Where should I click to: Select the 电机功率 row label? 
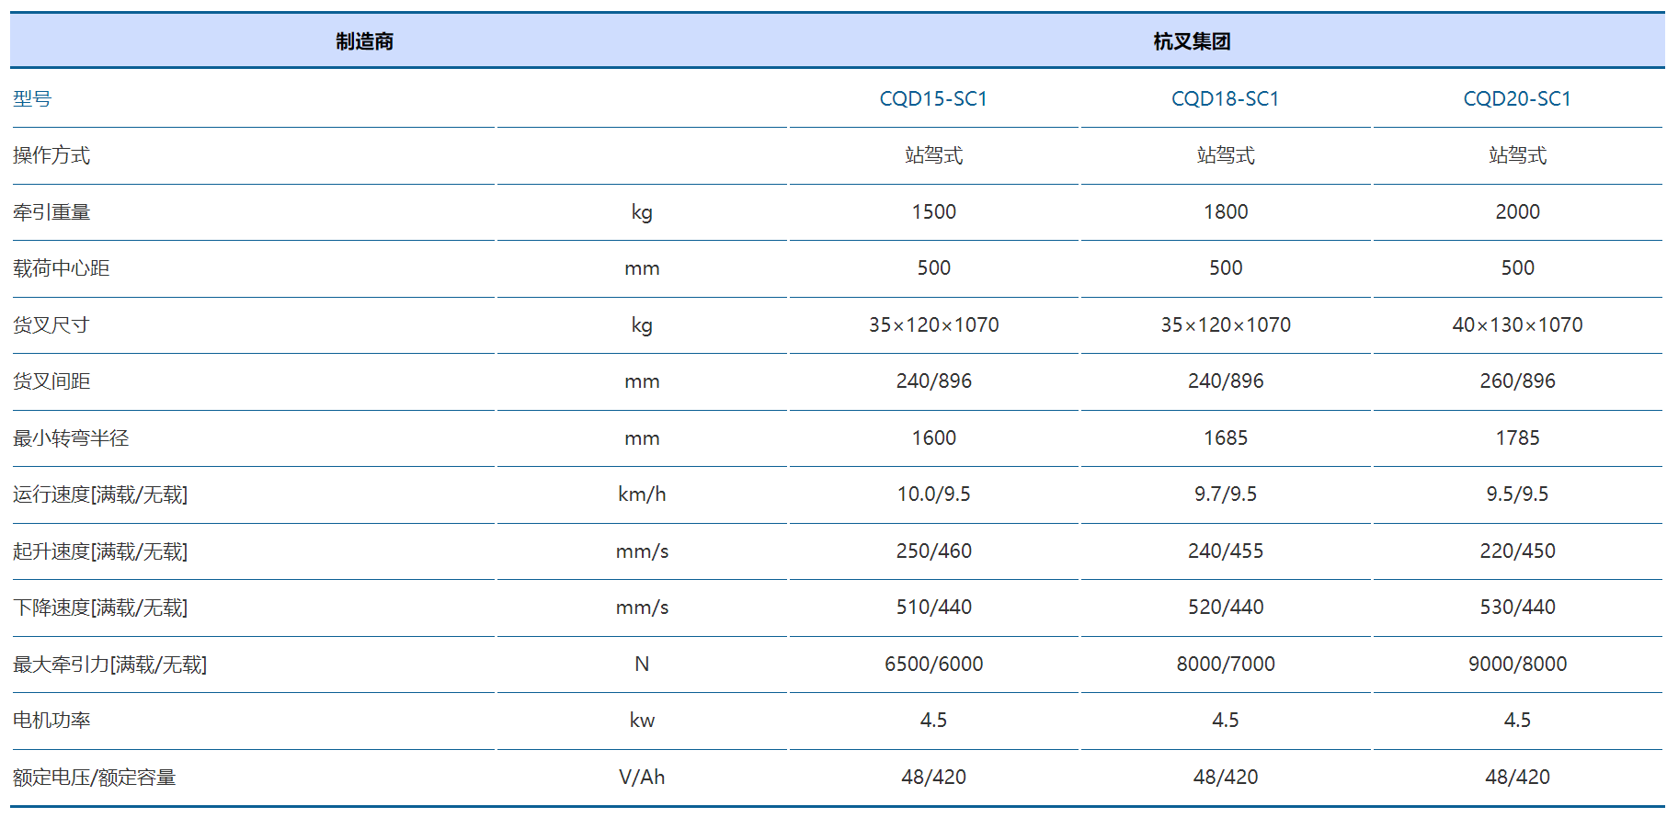[51, 721]
